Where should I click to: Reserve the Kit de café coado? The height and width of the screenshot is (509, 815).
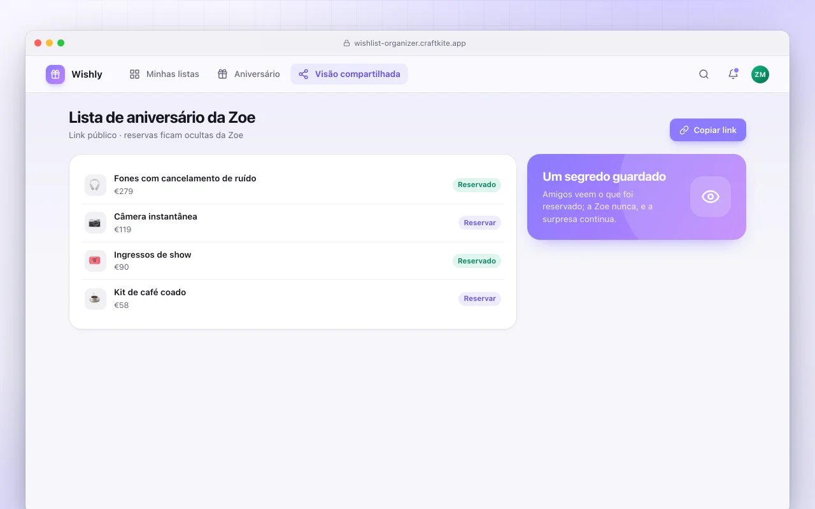coord(479,298)
